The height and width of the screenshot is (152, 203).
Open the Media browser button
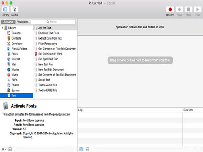pos(14,10)
